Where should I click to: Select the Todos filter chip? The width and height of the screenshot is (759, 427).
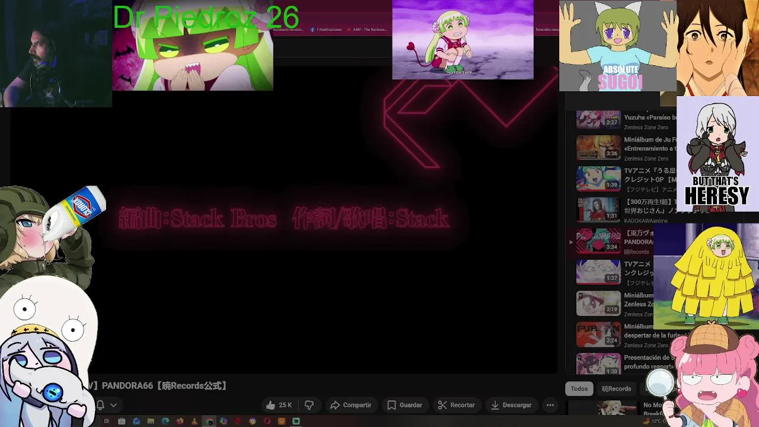579,388
